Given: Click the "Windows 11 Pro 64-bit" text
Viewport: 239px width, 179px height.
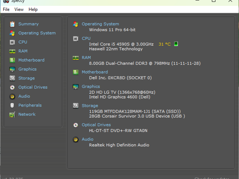Looking at the screenshot, I should (x=112, y=30).
